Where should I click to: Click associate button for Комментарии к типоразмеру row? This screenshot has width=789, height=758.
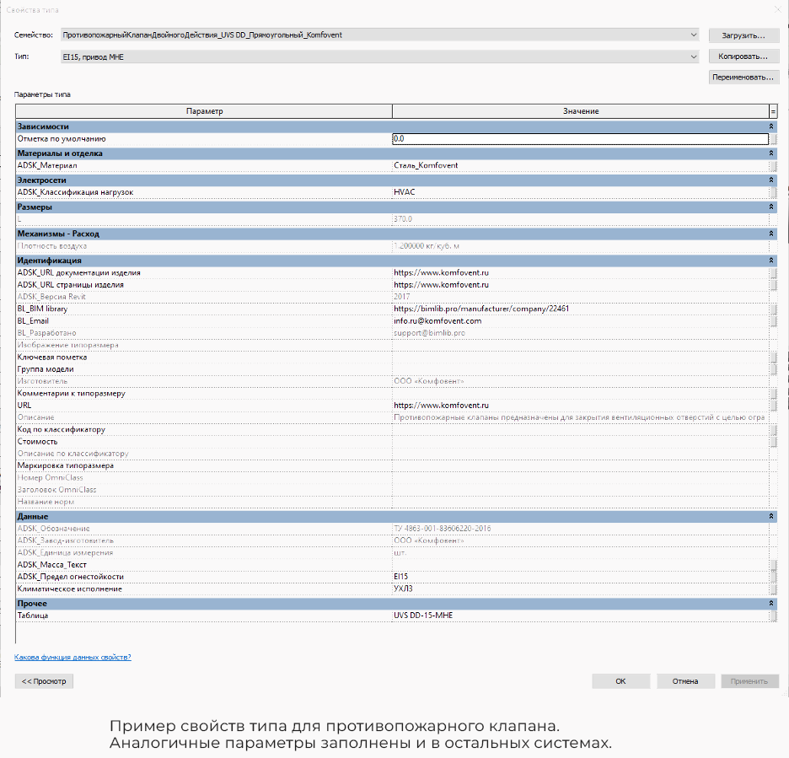point(773,394)
